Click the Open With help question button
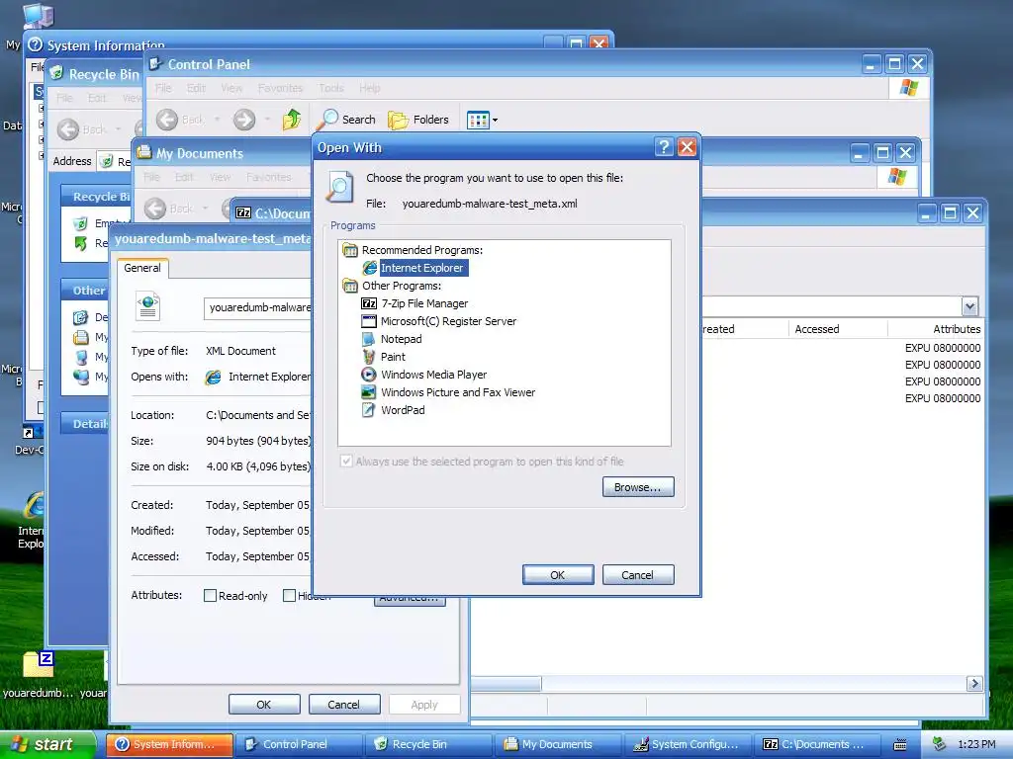Image resolution: width=1013 pixels, height=759 pixels. [664, 148]
